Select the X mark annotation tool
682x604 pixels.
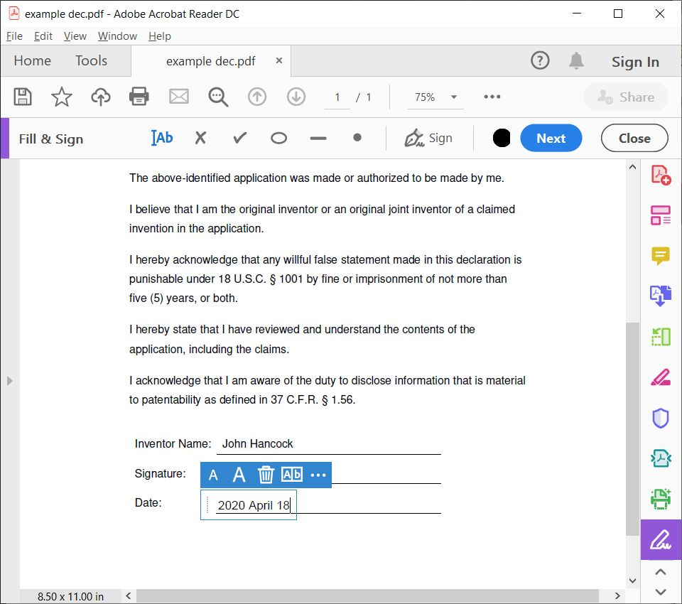point(200,138)
